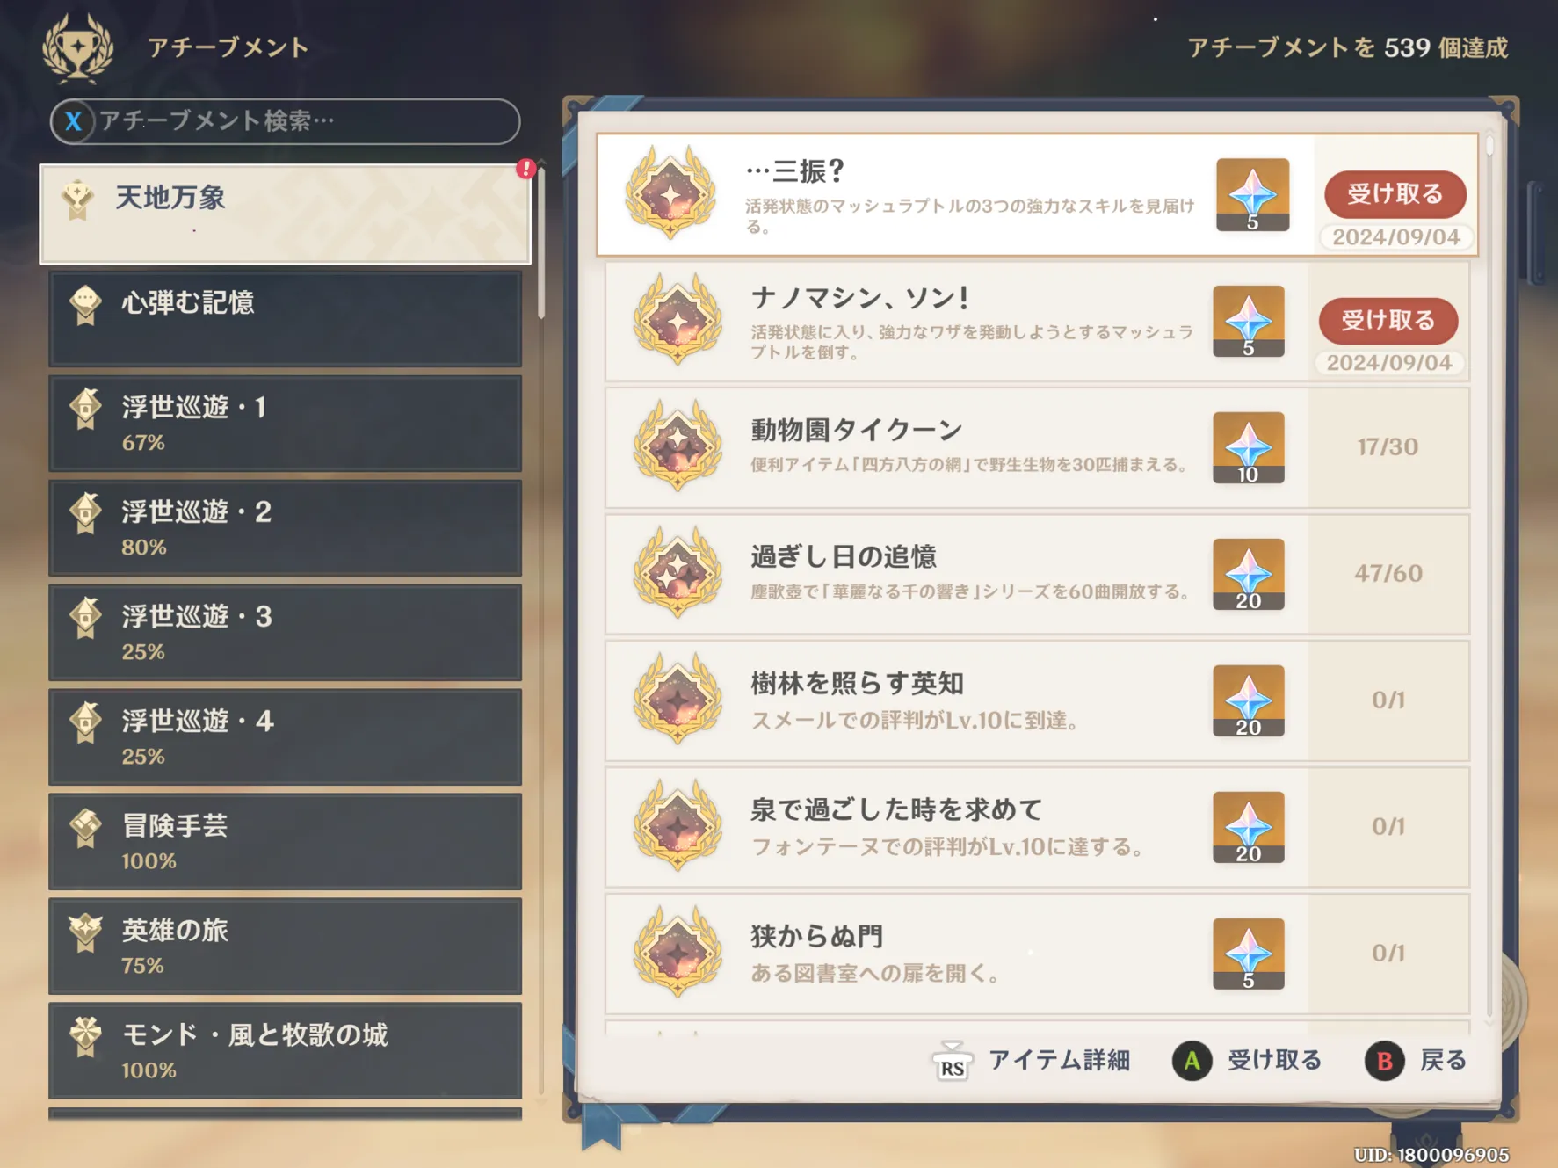Image resolution: width=1558 pixels, height=1168 pixels.
Task: Click the X button icon in search bar
Action: pos(74,121)
